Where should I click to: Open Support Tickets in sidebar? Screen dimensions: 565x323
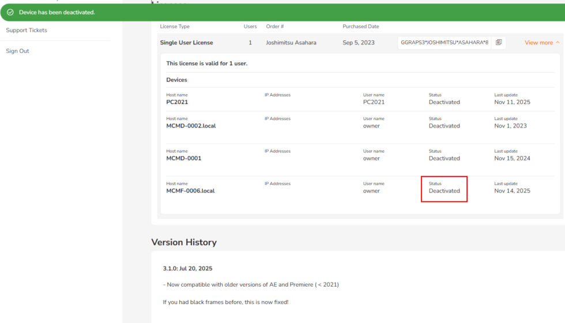[27, 30]
